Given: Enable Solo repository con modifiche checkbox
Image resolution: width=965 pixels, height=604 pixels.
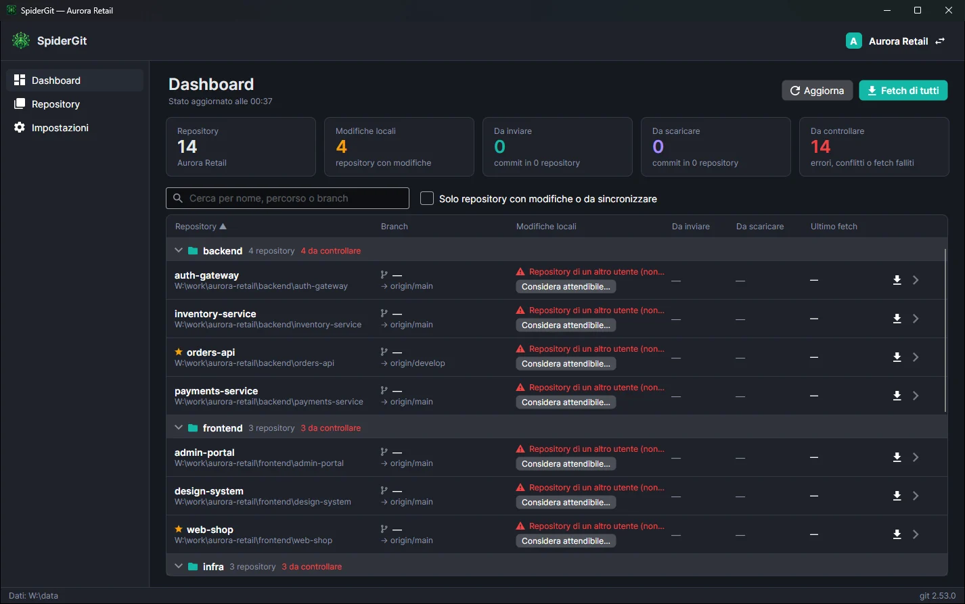Looking at the screenshot, I should point(427,198).
